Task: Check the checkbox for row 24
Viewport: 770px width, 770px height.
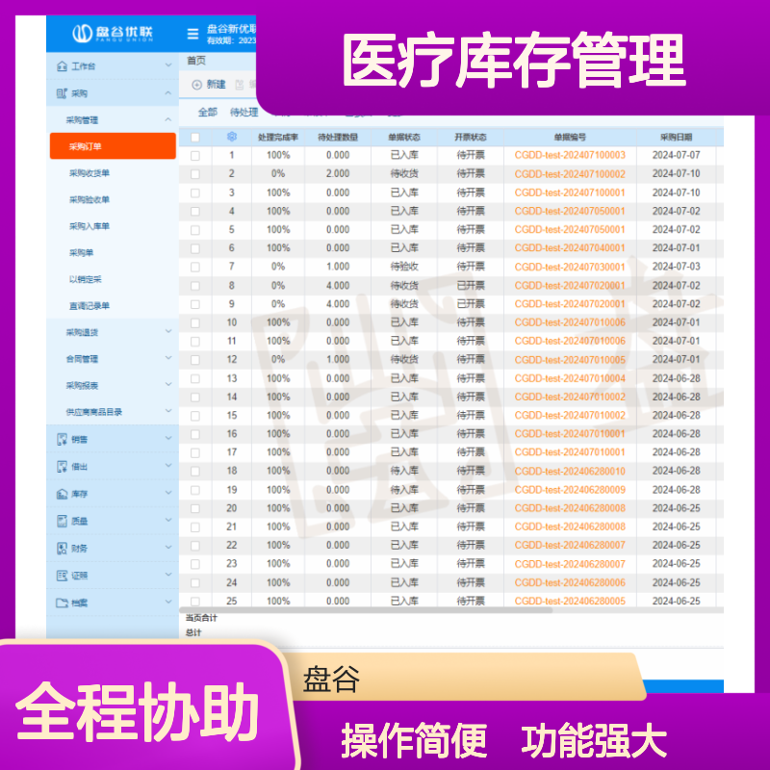Action: [x=195, y=583]
